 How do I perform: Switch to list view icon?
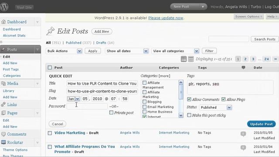[184, 59]
